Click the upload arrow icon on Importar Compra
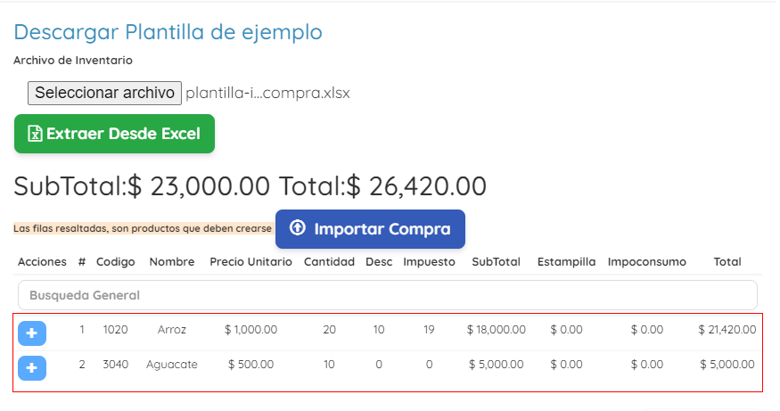This screenshot has height=411, width=780. pos(298,228)
